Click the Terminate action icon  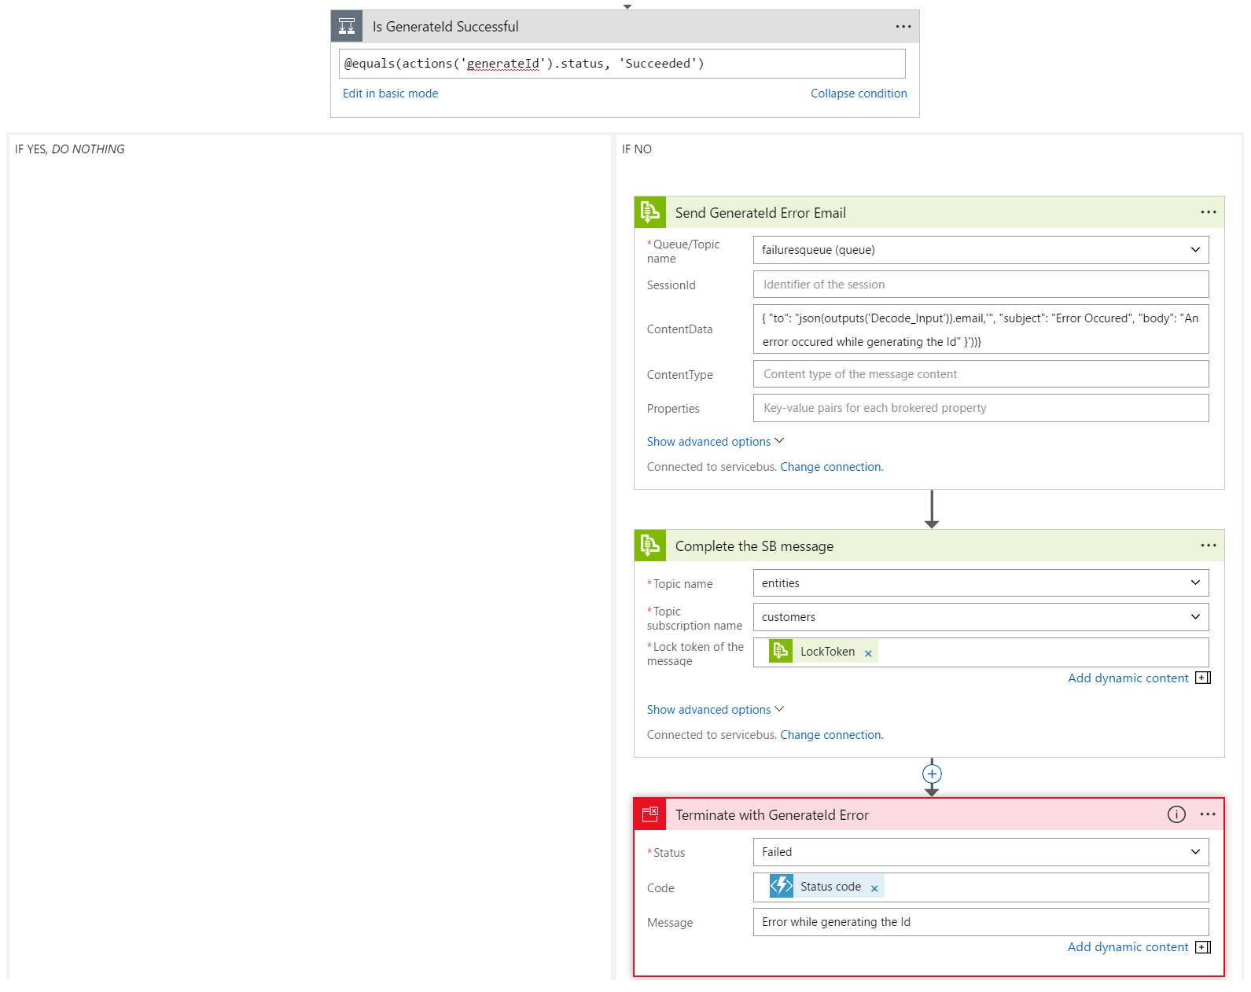650,814
